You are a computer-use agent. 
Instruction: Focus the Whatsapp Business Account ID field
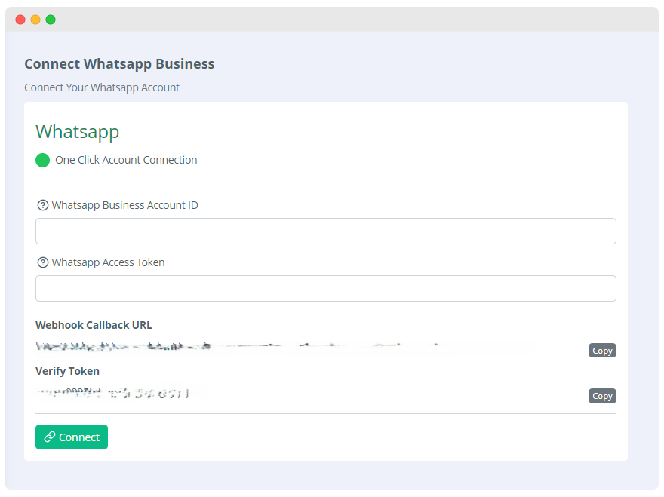tap(326, 231)
